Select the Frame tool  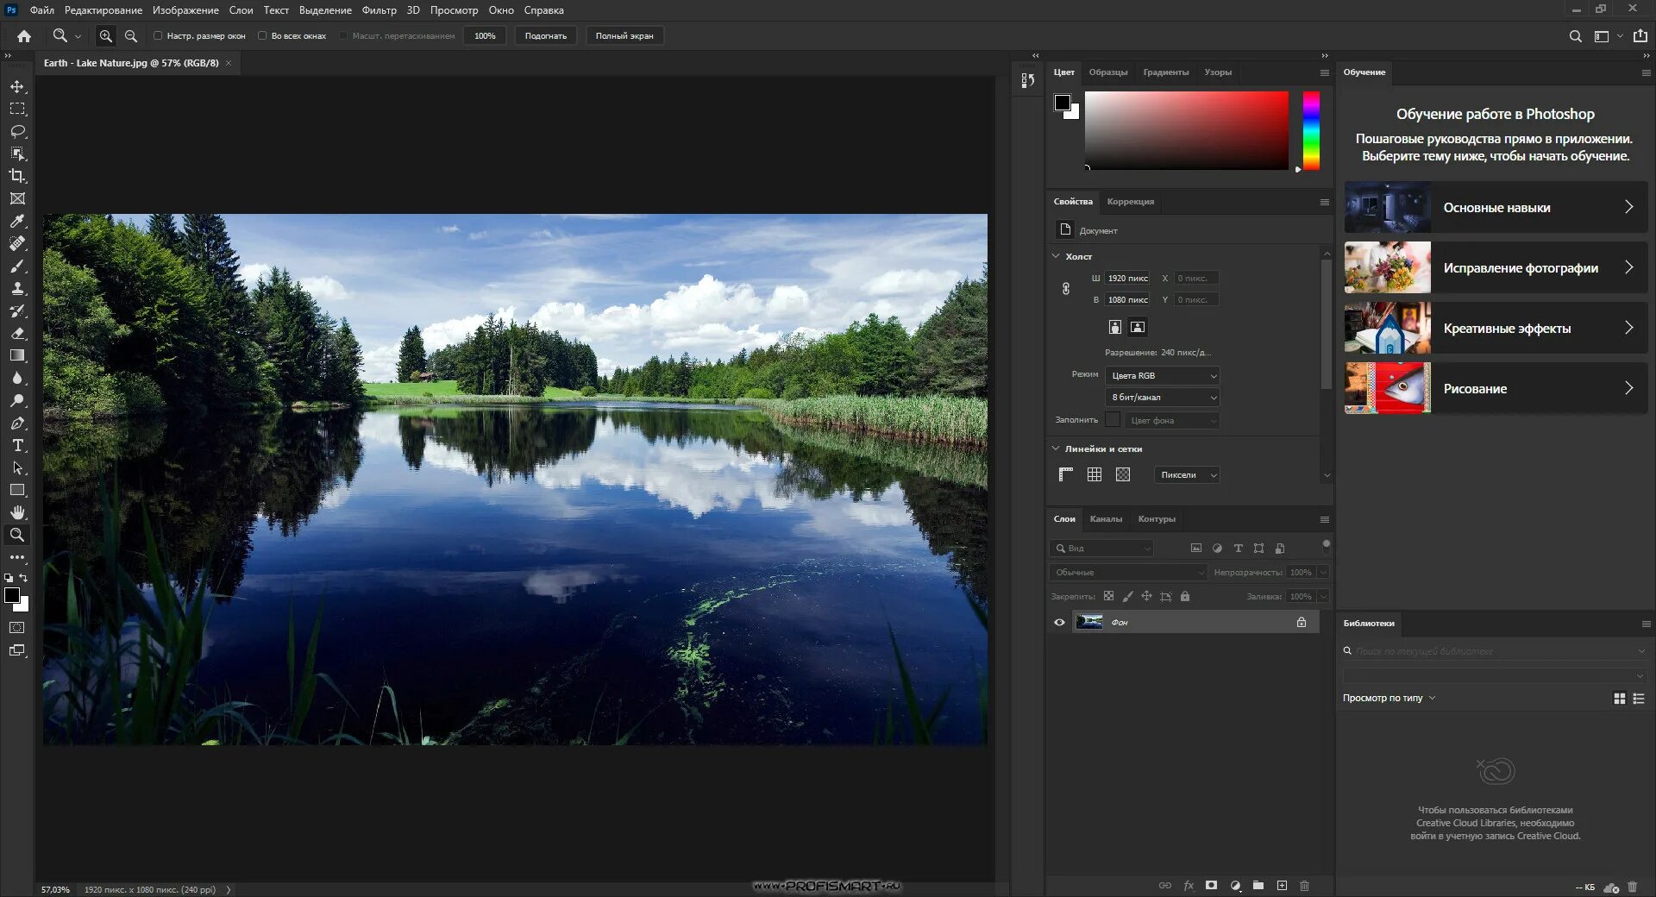(x=17, y=198)
